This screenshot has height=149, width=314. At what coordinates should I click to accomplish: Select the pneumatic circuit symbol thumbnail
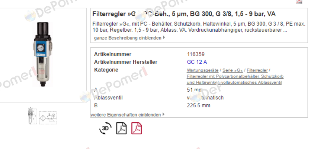click(48, 117)
